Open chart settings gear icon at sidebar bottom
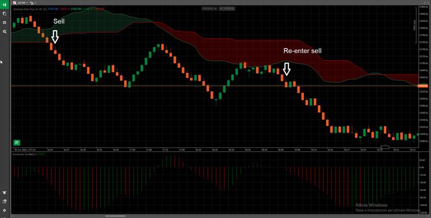The height and width of the screenshot is (218, 431). (5, 210)
